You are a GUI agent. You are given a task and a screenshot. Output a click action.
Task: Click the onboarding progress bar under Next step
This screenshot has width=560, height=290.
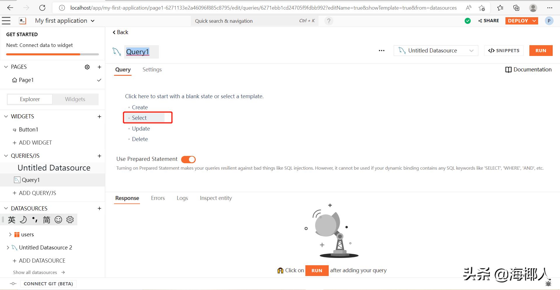[x=52, y=54]
